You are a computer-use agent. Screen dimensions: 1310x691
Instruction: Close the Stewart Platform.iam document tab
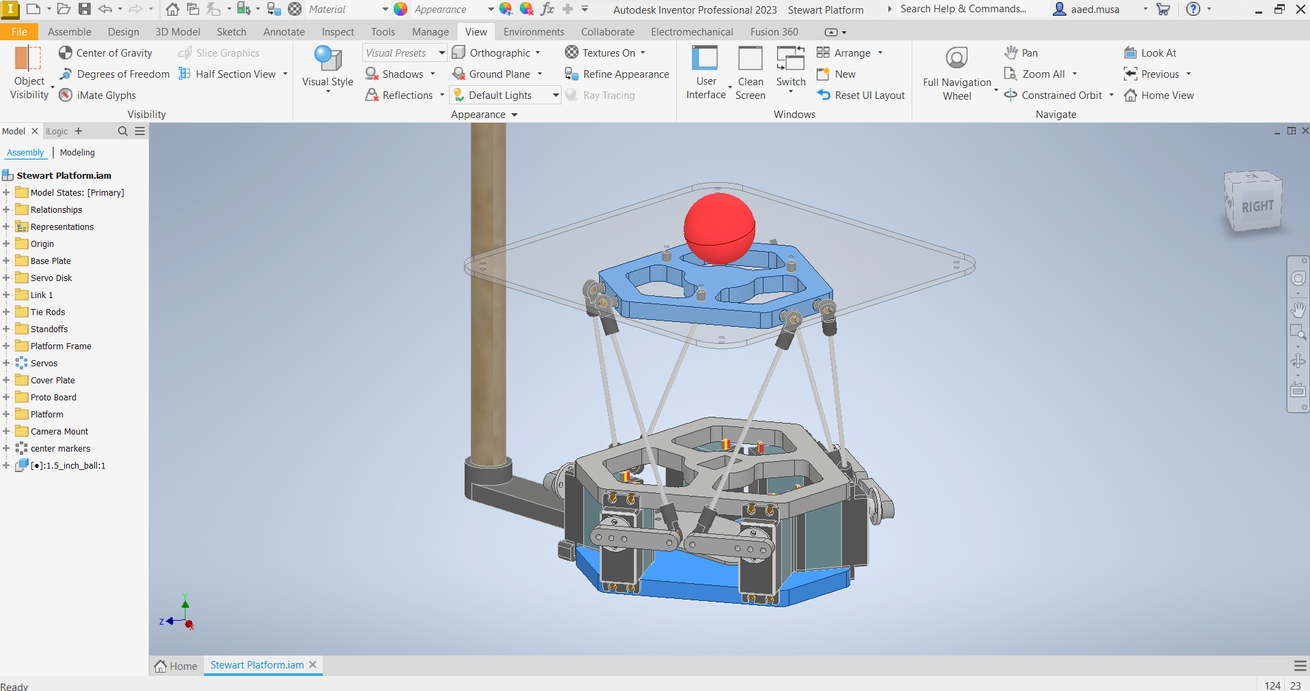tap(312, 665)
